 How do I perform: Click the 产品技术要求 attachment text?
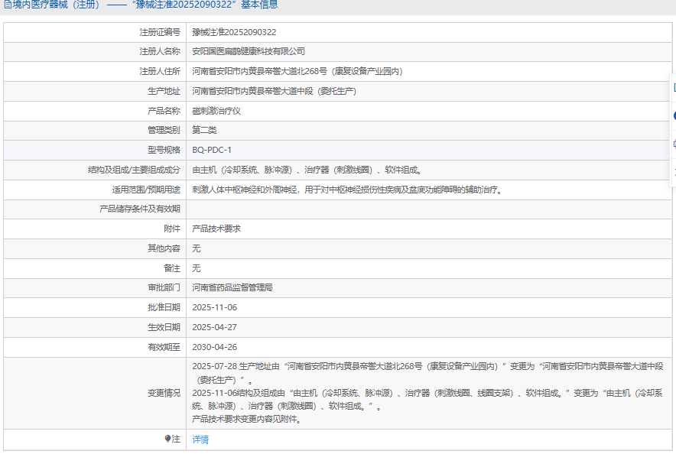click(x=216, y=229)
